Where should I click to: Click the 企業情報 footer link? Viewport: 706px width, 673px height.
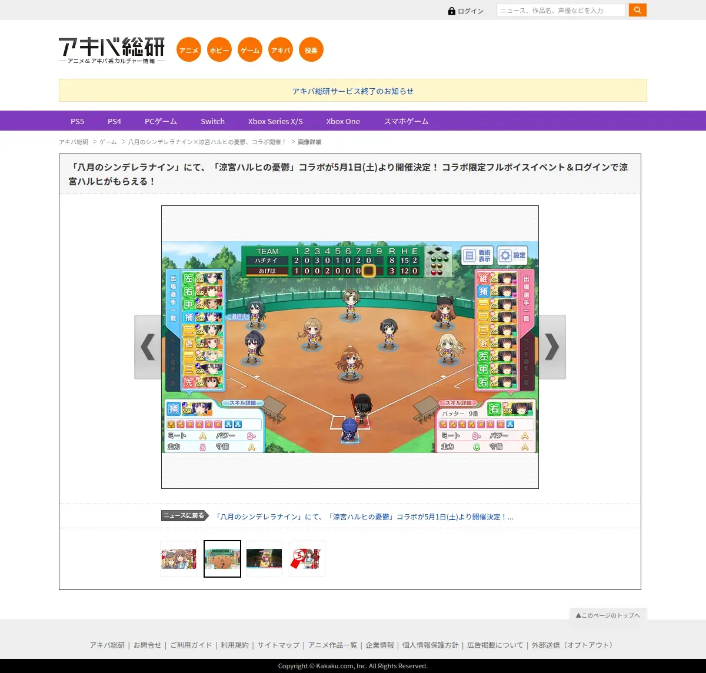point(379,645)
